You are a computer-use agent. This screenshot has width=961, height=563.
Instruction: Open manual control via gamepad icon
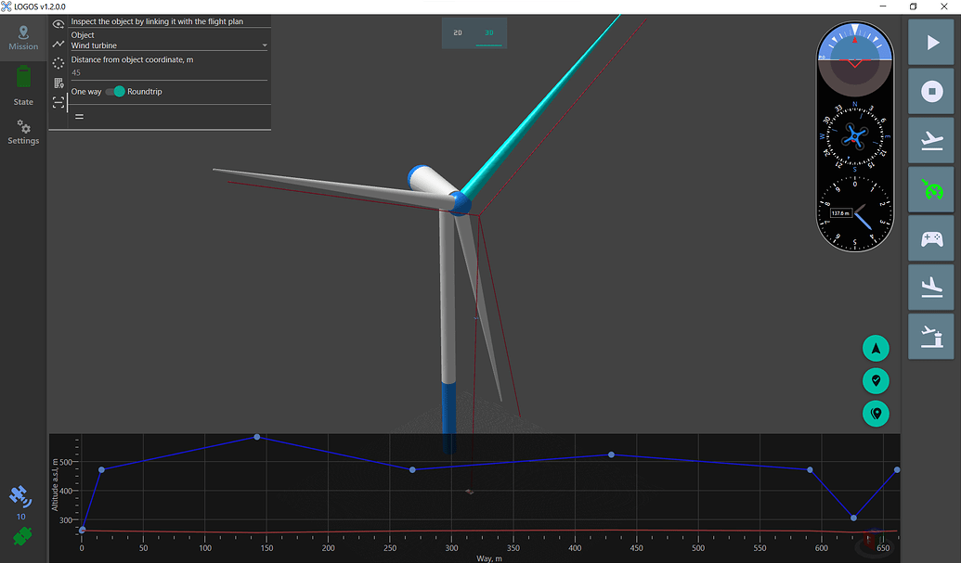point(930,239)
